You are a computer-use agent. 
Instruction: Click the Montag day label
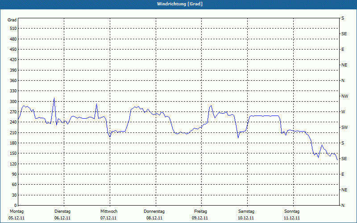[x=17, y=211]
